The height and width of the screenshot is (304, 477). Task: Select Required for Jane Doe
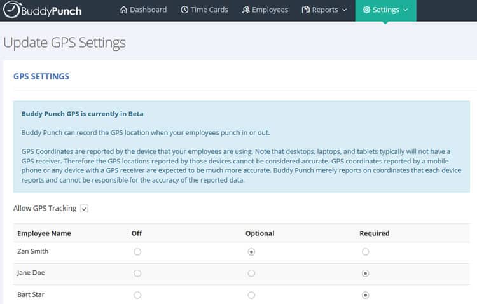point(365,273)
